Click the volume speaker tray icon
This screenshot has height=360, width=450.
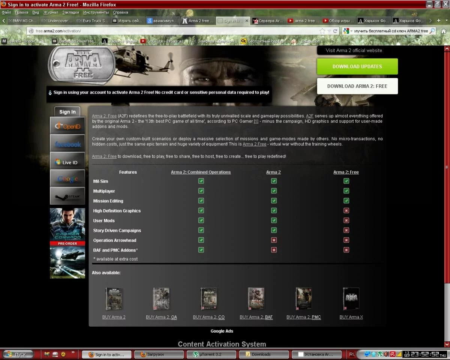[x=386, y=354]
